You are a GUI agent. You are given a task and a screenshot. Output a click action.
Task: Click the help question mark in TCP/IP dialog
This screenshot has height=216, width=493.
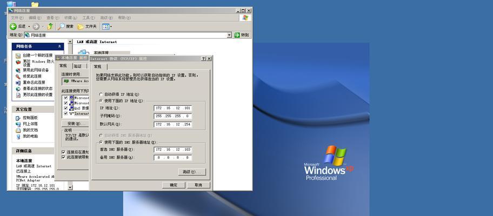[203, 59]
